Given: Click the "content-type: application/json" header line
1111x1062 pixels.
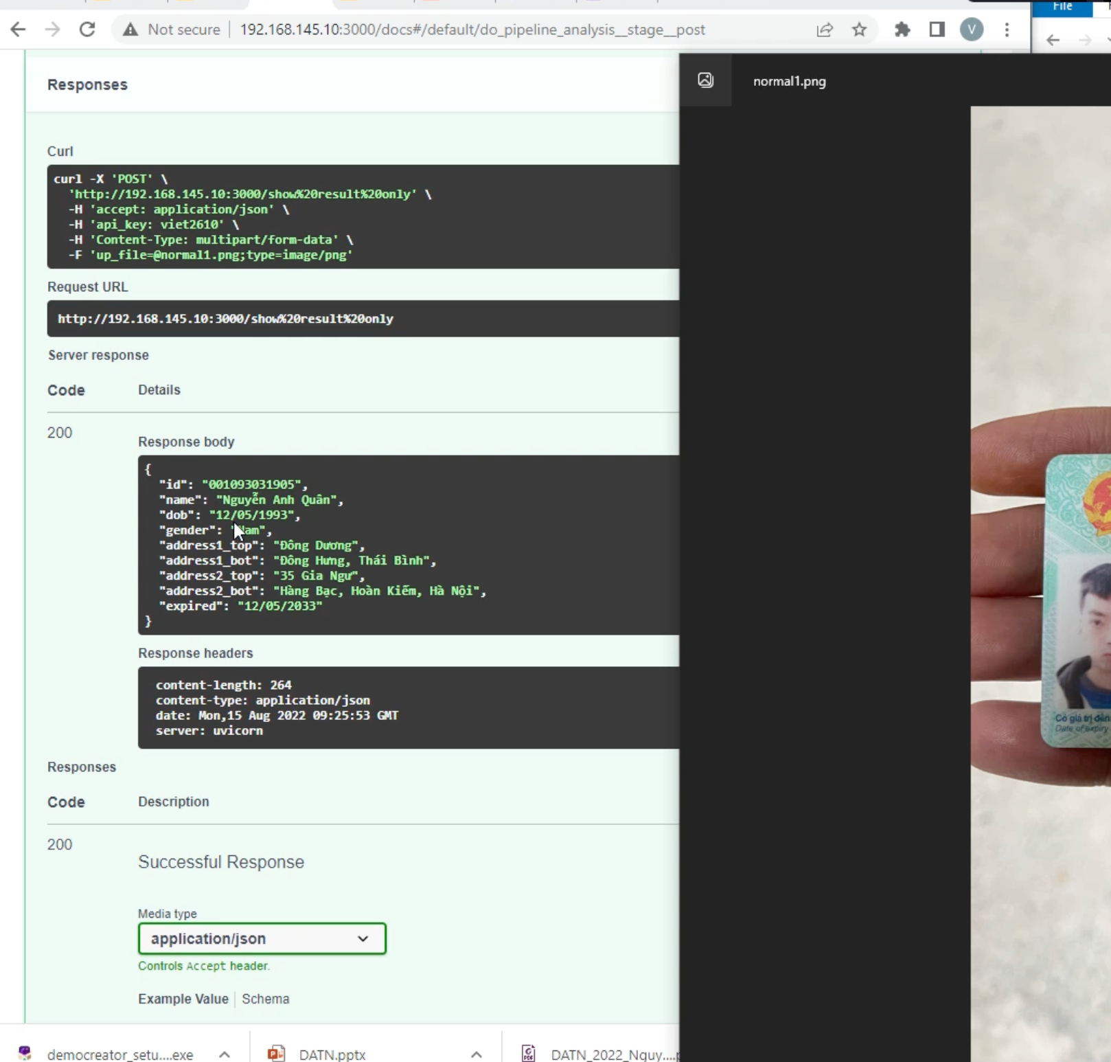Looking at the screenshot, I should pos(263,700).
